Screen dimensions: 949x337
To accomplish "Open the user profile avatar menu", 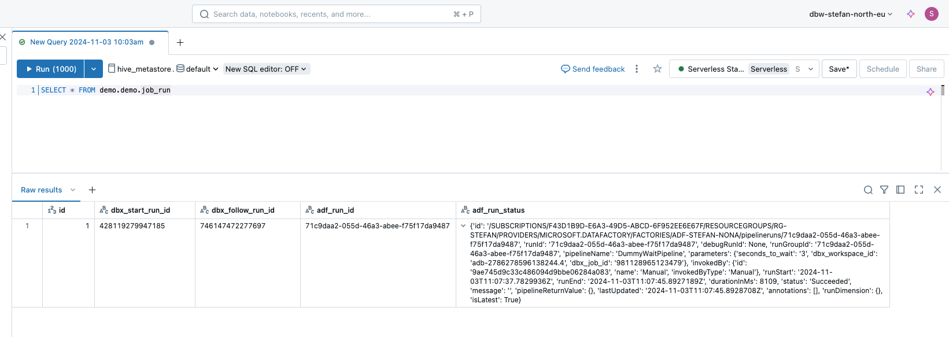I will 931,14.
